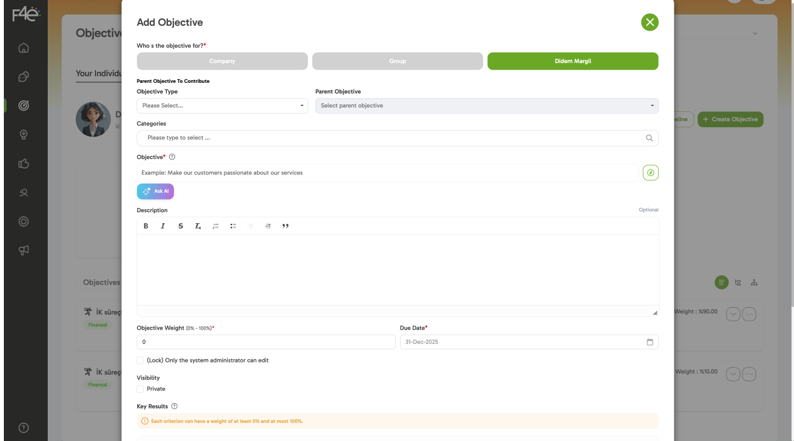794x441 pixels.
Task: Expand the Parent Objective dropdown
Action: [x=487, y=105]
